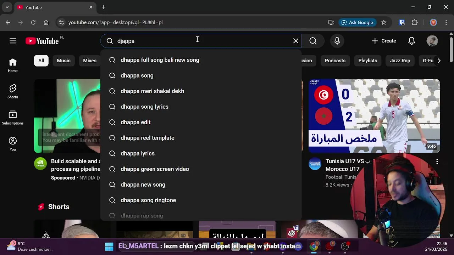
Task: Pick suggestion 'dhappa green screen video'
Action: tap(201, 169)
